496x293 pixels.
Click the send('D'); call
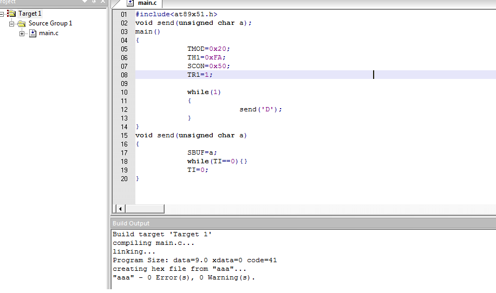[x=260, y=110]
